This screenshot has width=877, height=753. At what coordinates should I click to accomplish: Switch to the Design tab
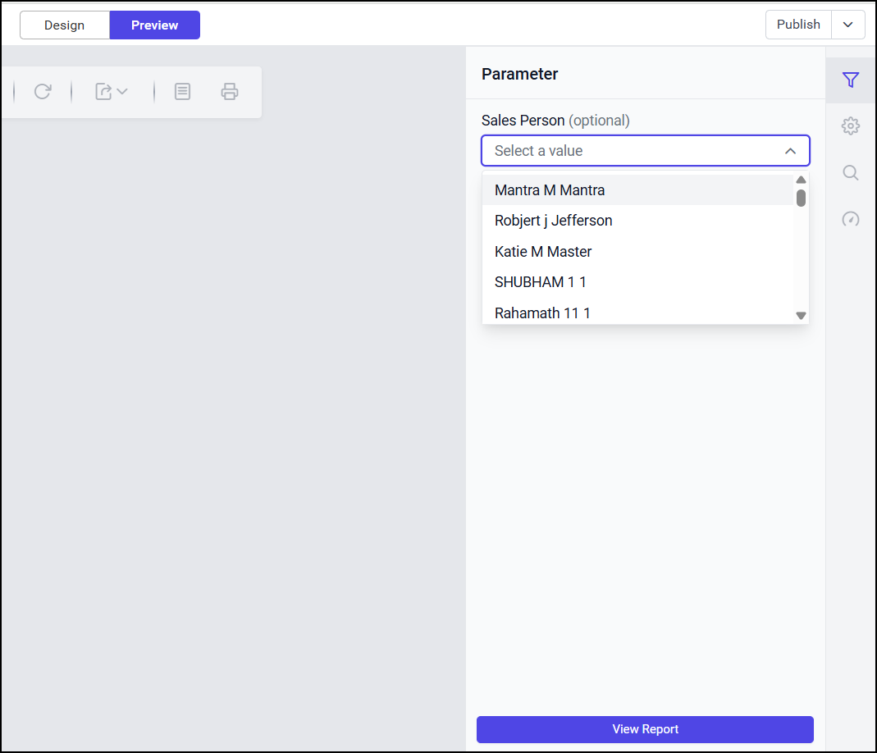click(65, 25)
